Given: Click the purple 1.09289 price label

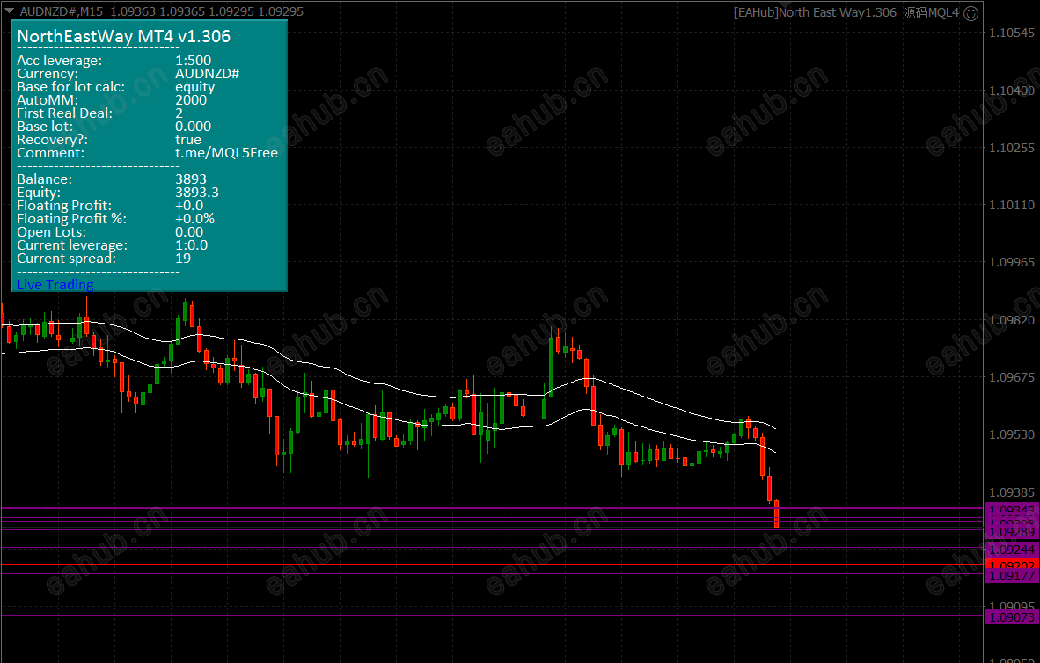Looking at the screenshot, I should pyautogui.click(x=1012, y=532).
